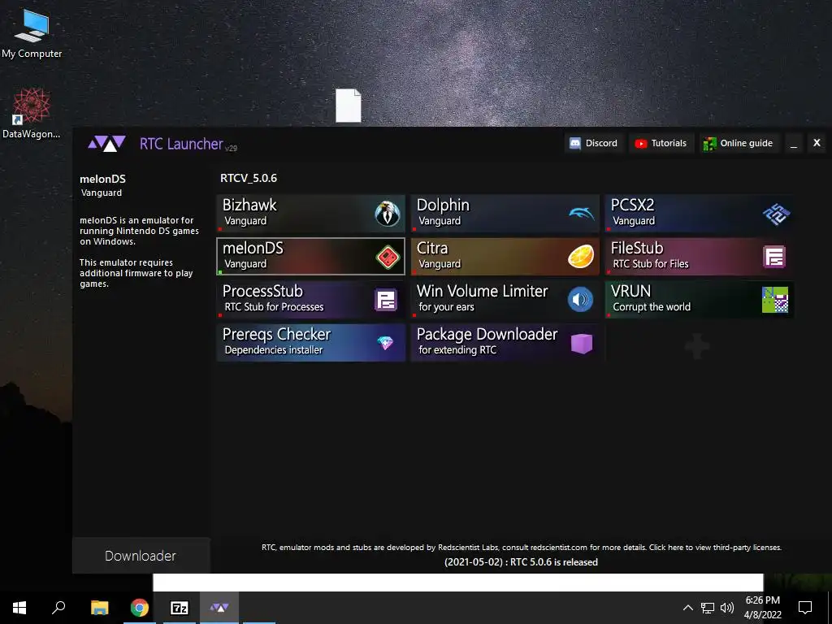This screenshot has height=624, width=832.
Task: Open the Online guide button
Action: pyautogui.click(x=738, y=143)
